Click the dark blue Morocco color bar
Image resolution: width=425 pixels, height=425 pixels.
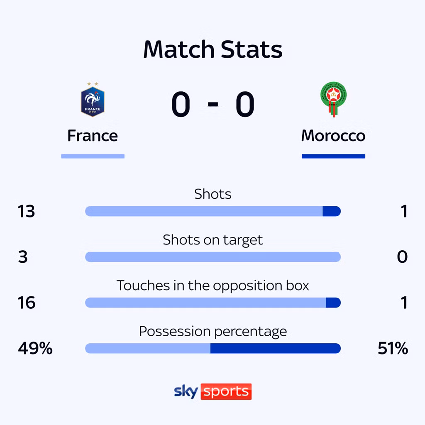tap(333, 156)
